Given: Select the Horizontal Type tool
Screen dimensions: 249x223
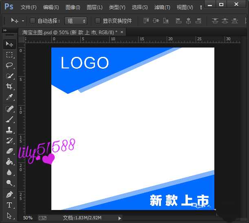Looking at the screenshot, I should (x=9, y=205).
